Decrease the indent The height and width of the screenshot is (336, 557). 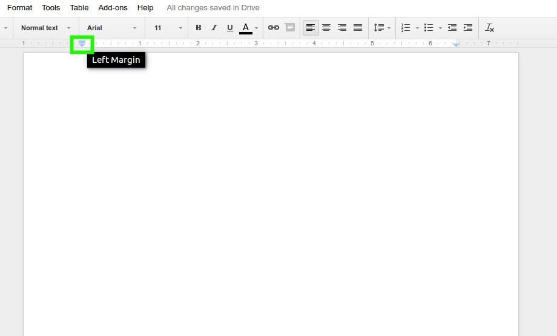[x=452, y=28]
